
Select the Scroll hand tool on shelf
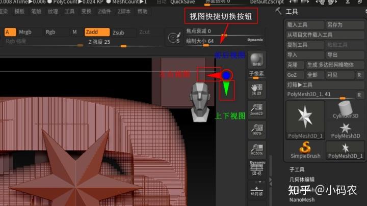[257, 90]
